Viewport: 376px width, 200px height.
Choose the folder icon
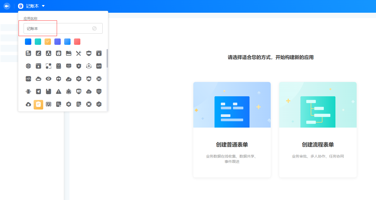click(x=69, y=53)
